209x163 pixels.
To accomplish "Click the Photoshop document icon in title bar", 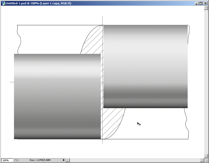I will (x=3, y=3).
